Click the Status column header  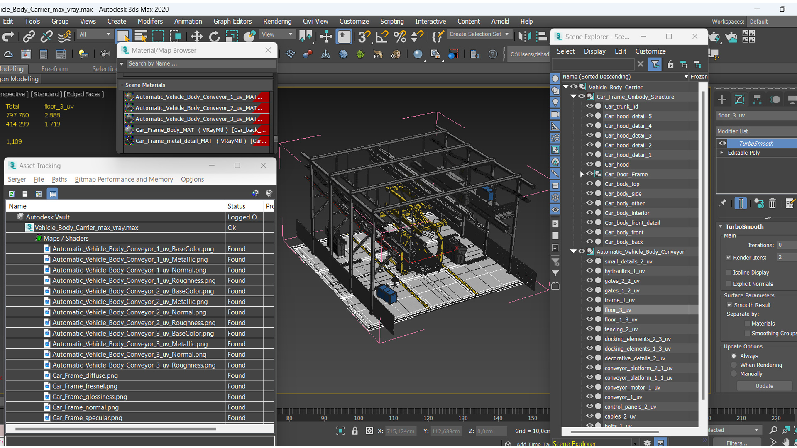[x=244, y=206]
